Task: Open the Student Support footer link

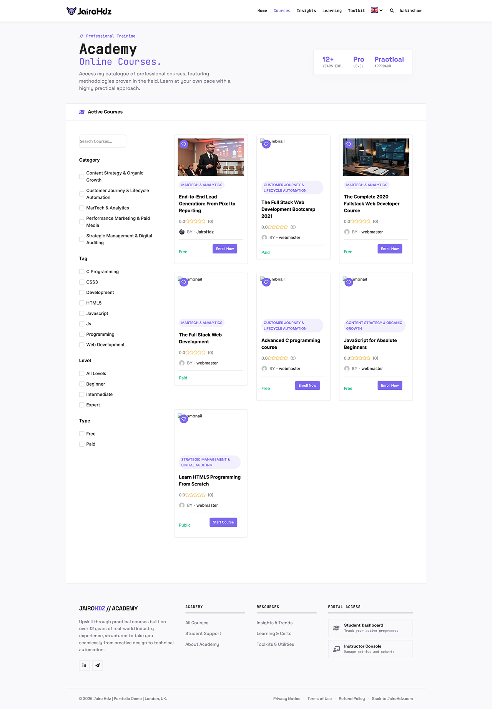Action: [x=203, y=634]
